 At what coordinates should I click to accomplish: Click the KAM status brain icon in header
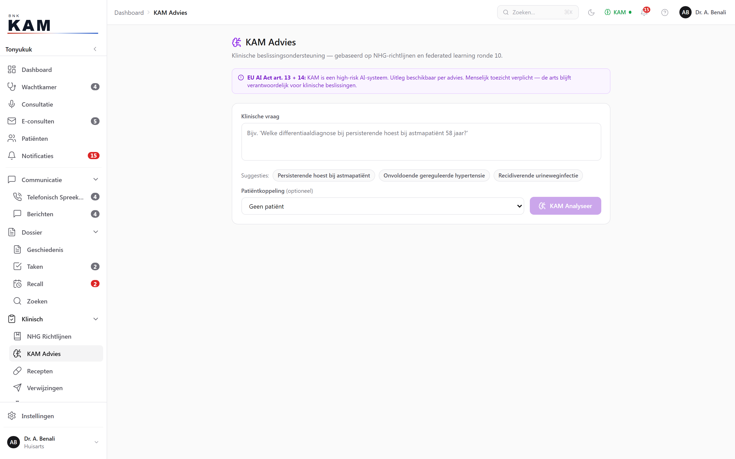coord(607,12)
